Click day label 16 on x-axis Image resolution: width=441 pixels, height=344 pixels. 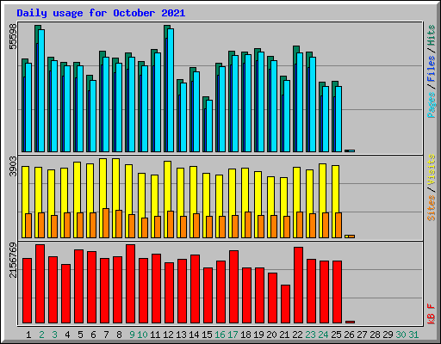(x=220, y=335)
